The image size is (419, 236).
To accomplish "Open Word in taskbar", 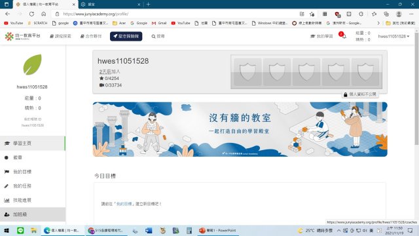I will [x=149, y=230].
